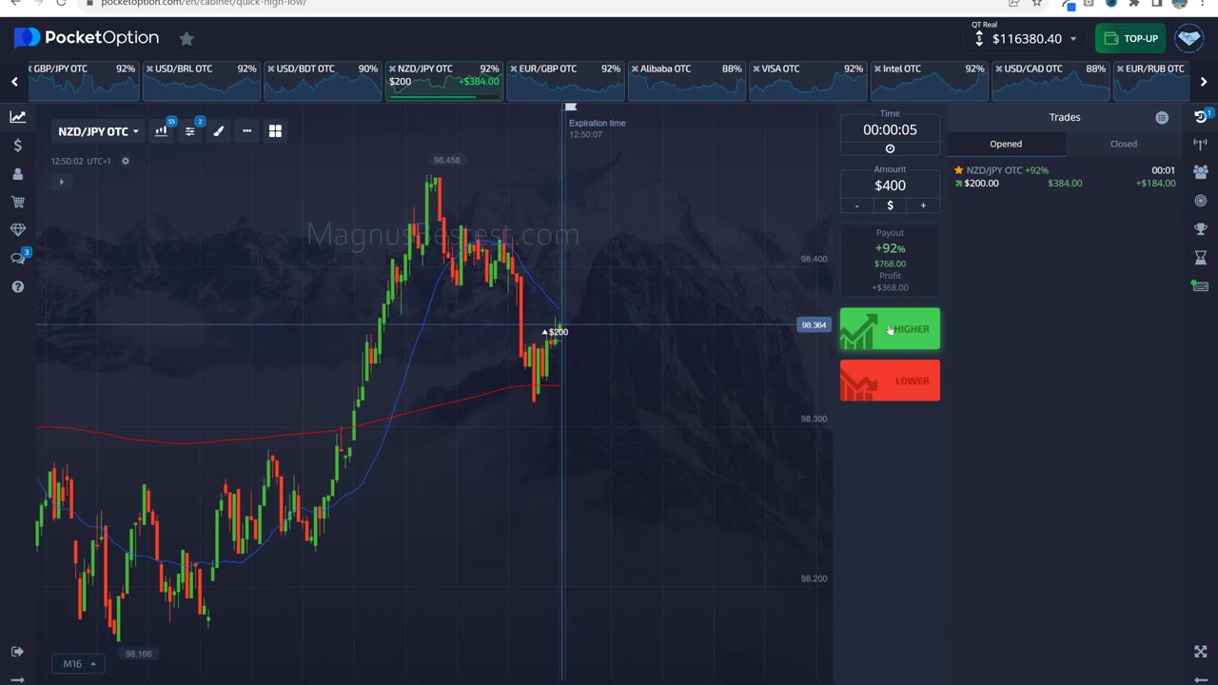The height and width of the screenshot is (685, 1218).
Task: Open the achievements diamond sidebar icon
Action: [x=17, y=230]
